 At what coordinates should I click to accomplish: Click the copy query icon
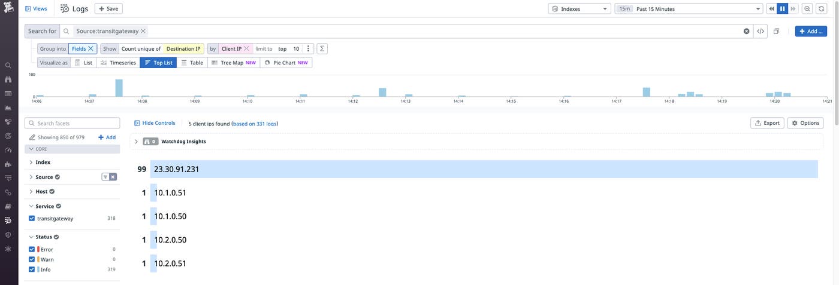click(776, 31)
